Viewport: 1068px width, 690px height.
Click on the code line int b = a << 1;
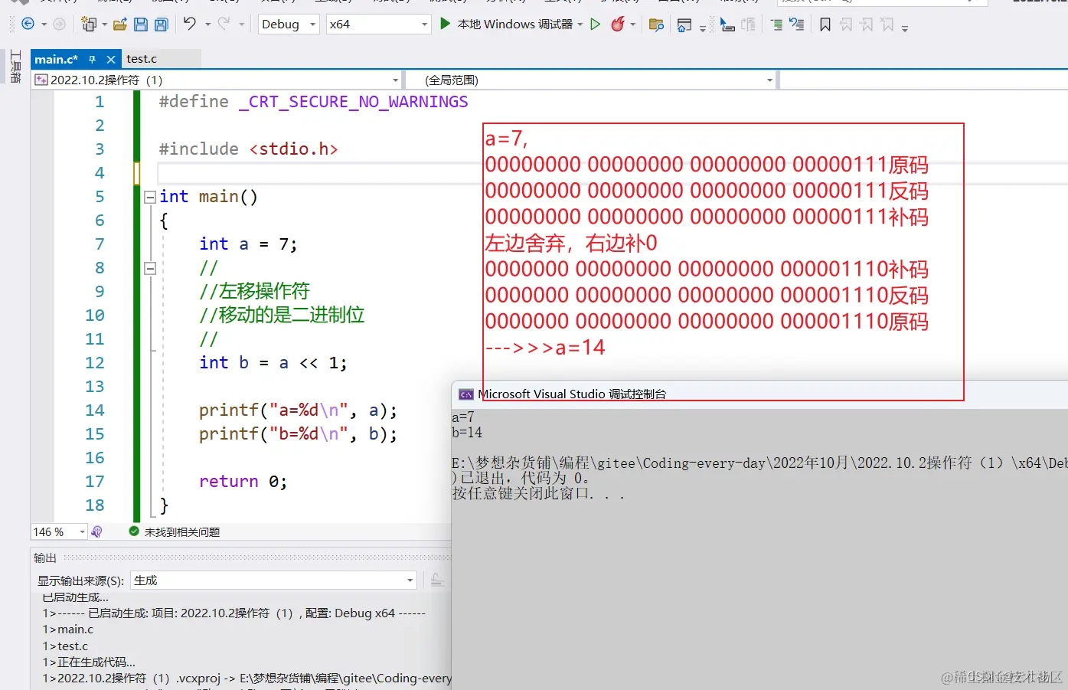point(273,363)
